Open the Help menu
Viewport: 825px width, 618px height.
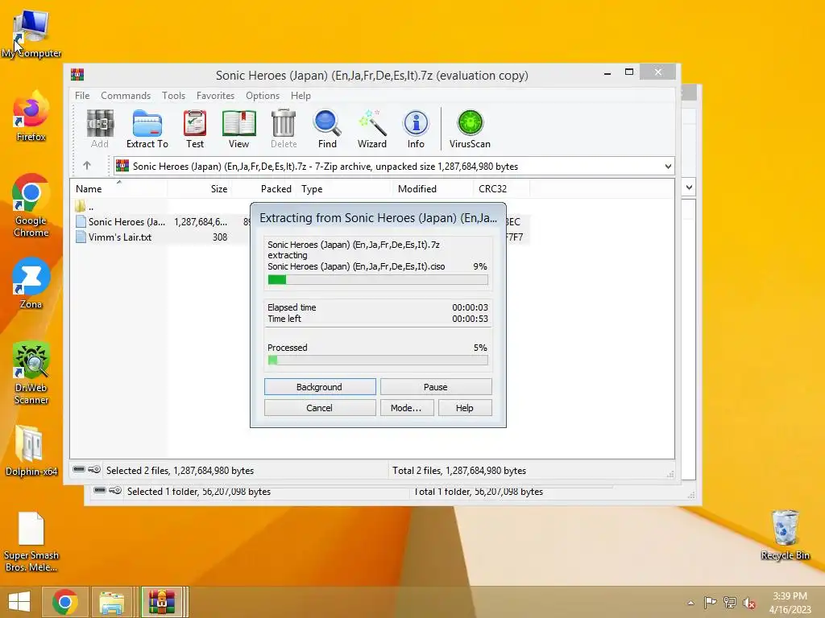click(301, 96)
